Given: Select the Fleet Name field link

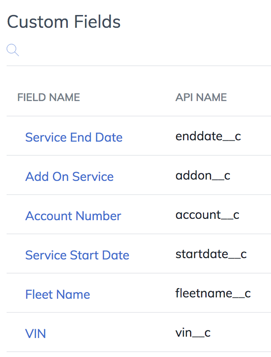Looking at the screenshot, I should click(x=58, y=294).
